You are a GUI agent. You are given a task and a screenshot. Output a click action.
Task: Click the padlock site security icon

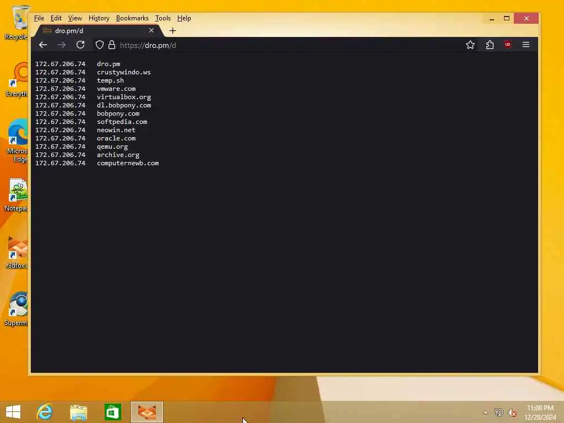pyautogui.click(x=112, y=45)
